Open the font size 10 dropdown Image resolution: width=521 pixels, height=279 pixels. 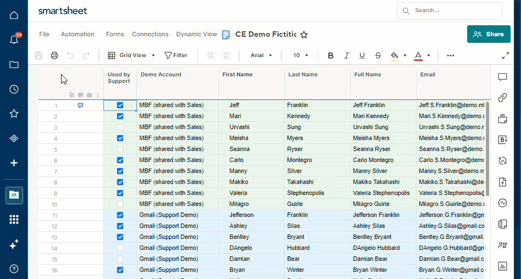click(x=301, y=55)
